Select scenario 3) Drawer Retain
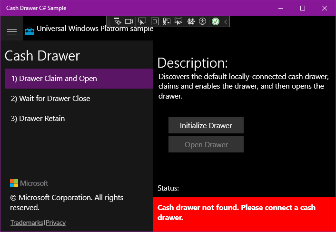 pyautogui.click(x=79, y=118)
